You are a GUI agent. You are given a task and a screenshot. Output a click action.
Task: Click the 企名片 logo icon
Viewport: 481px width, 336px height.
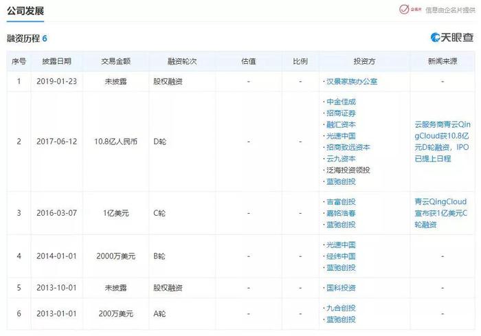pos(410,10)
